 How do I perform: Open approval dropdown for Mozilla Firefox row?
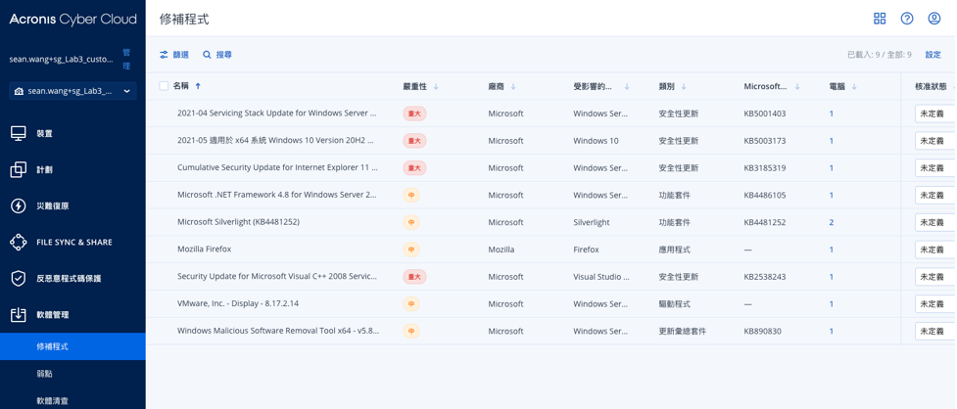click(935, 250)
